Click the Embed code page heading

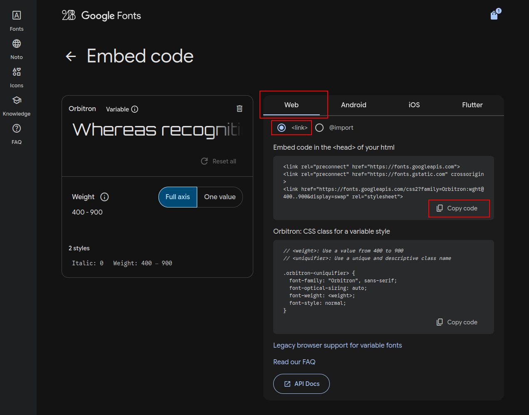[x=140, y=56]
